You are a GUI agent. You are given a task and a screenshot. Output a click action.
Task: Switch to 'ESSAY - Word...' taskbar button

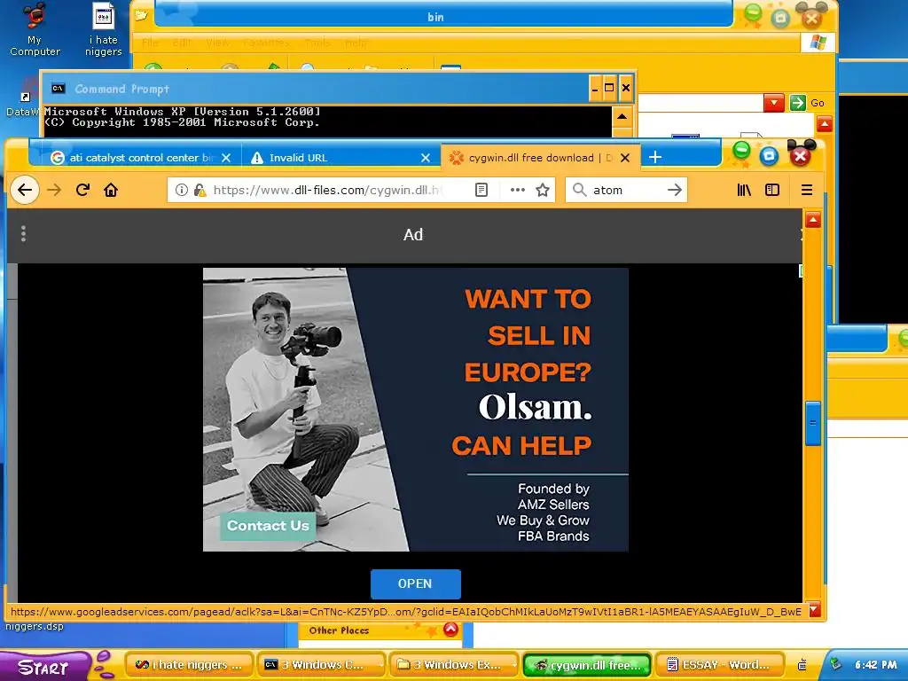point(720,665)
